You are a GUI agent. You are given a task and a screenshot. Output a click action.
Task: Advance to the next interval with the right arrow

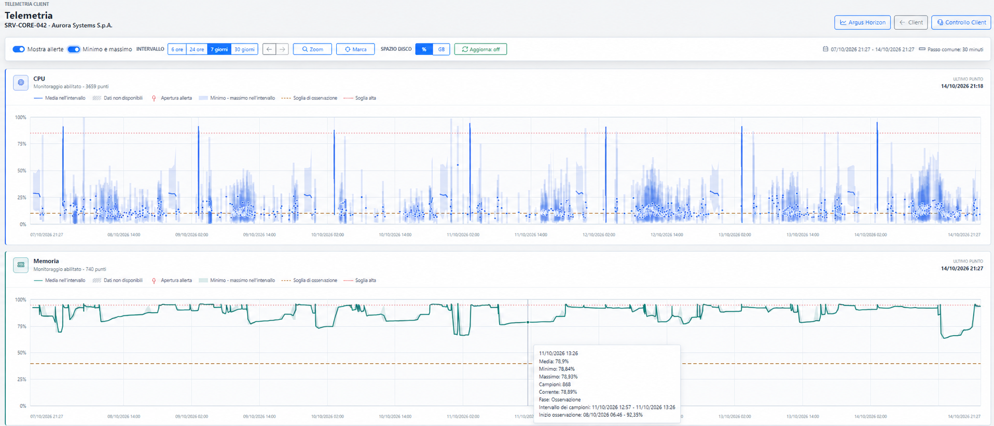click(282, 49)
